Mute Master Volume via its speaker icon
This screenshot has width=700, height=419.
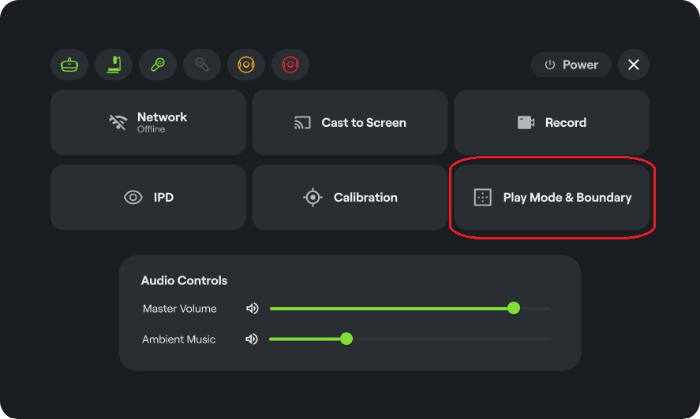253,309
